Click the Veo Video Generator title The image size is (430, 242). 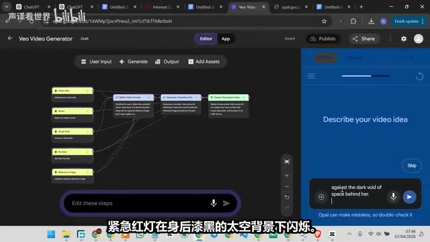click(x=46, y=39)
